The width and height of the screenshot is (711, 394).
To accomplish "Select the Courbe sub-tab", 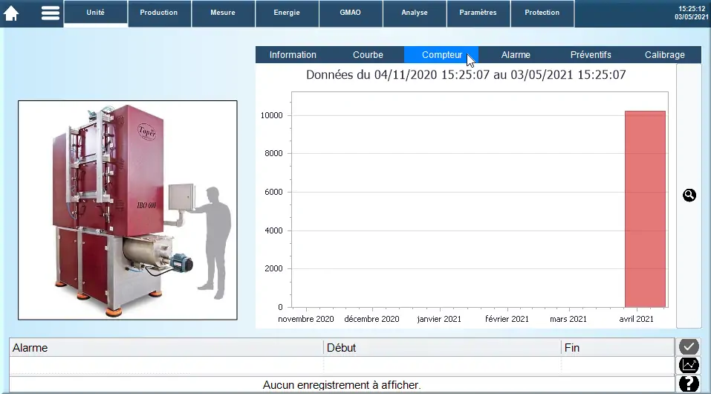I will 368,55.
